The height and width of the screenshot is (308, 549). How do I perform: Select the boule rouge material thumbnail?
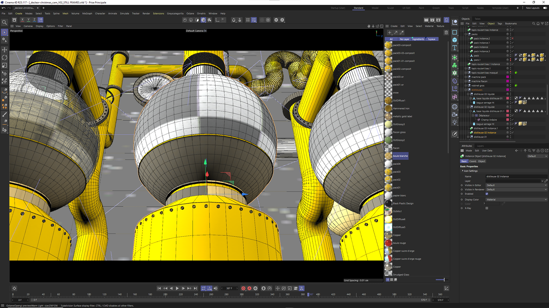[x=388, y=243]
